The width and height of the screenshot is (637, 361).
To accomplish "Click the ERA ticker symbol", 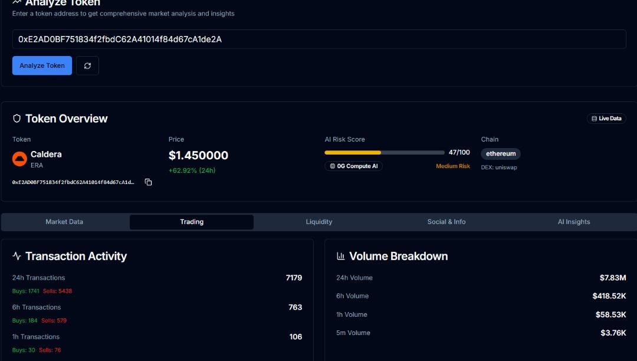I will 37,165.
